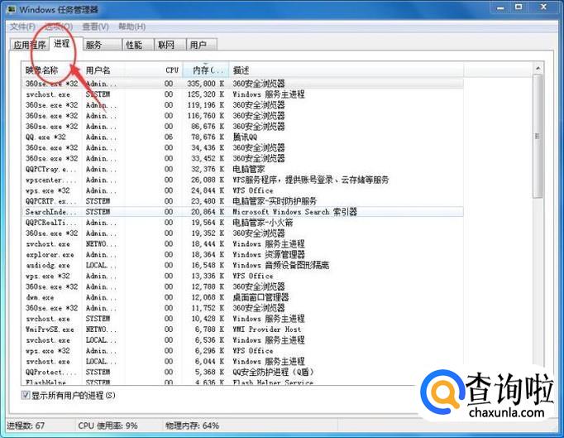Select the 360se.exe row using 34,436 K

(242, 147)
